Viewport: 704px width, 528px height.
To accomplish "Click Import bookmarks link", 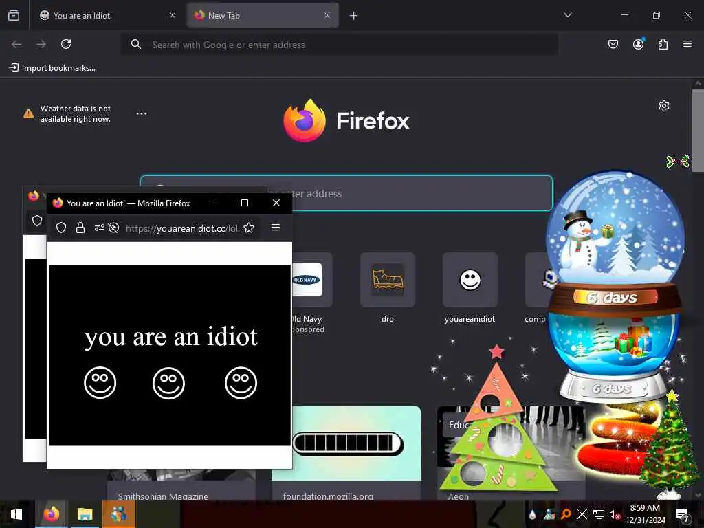I will (52, 68).
